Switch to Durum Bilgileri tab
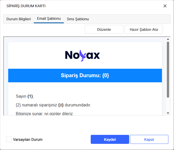The height and width of the screenshot is (150, 174). (x=19, y=19)
